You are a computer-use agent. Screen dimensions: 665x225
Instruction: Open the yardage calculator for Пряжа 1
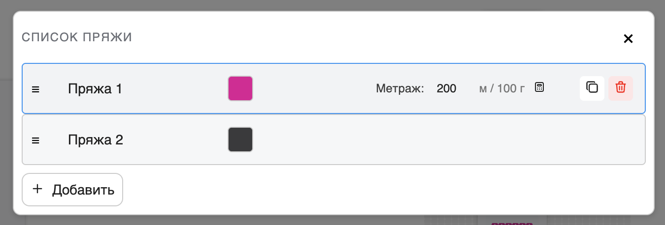tap(539, 88)
